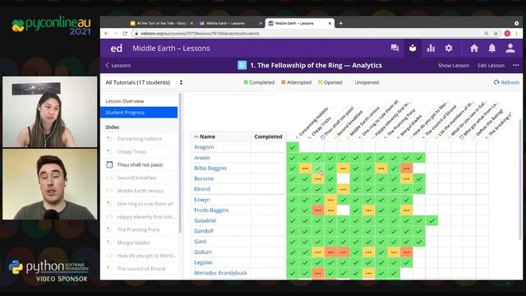Viewport: 526px width, 296px height.
Task: Open student Boromir's link
Action: (204, 178)
